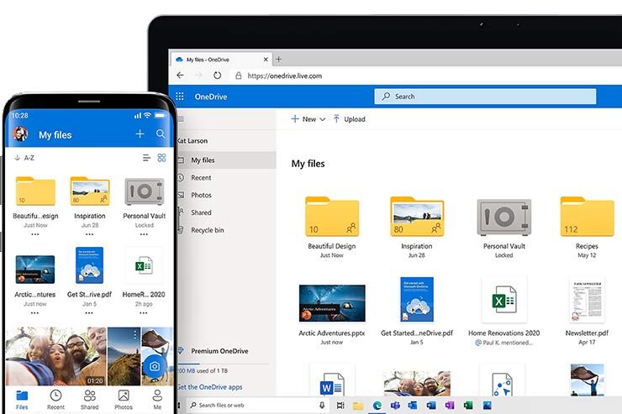Click the Get the OneDrive apps link
Screen dimensions: 622x414
click(x=210, y=387)
